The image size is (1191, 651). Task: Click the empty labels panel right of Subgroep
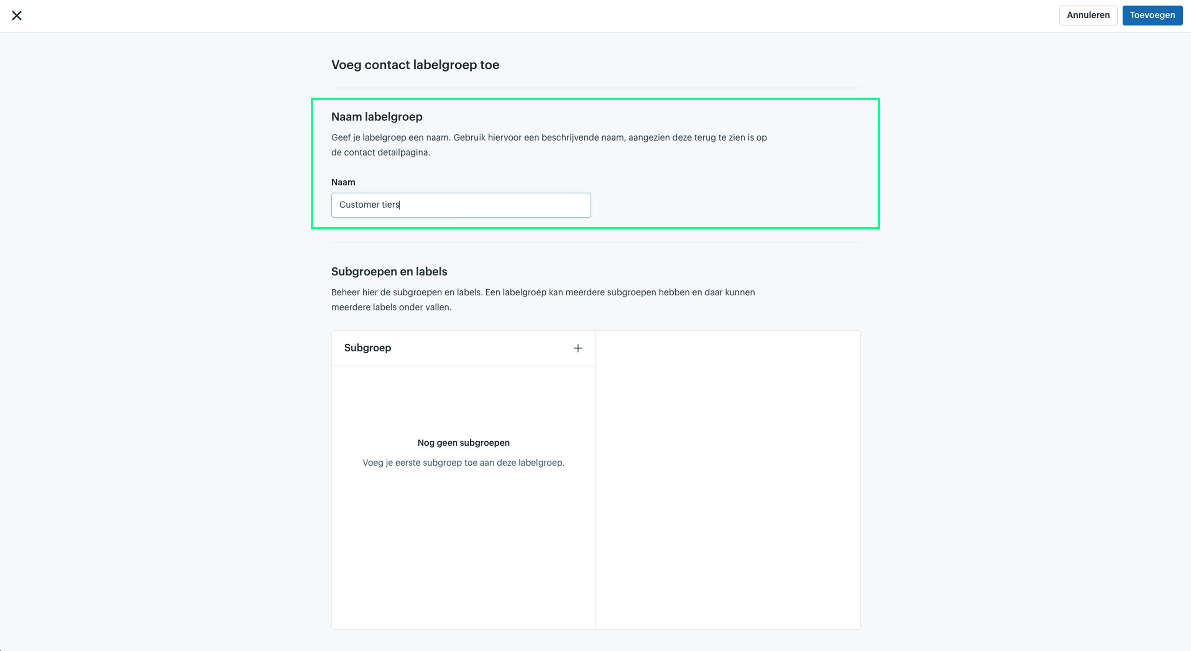(728, 479)
